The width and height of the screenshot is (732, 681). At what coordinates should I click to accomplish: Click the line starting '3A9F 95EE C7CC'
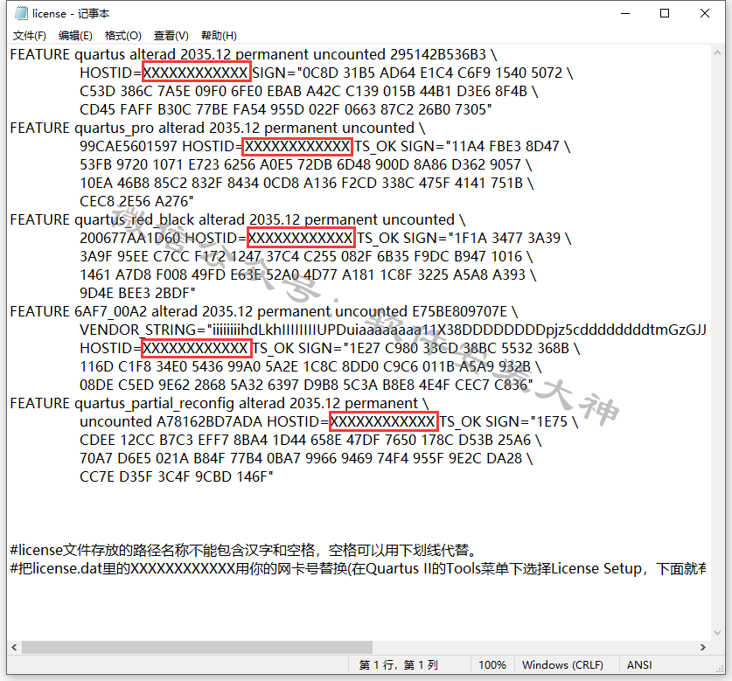(x=306, y=256)
